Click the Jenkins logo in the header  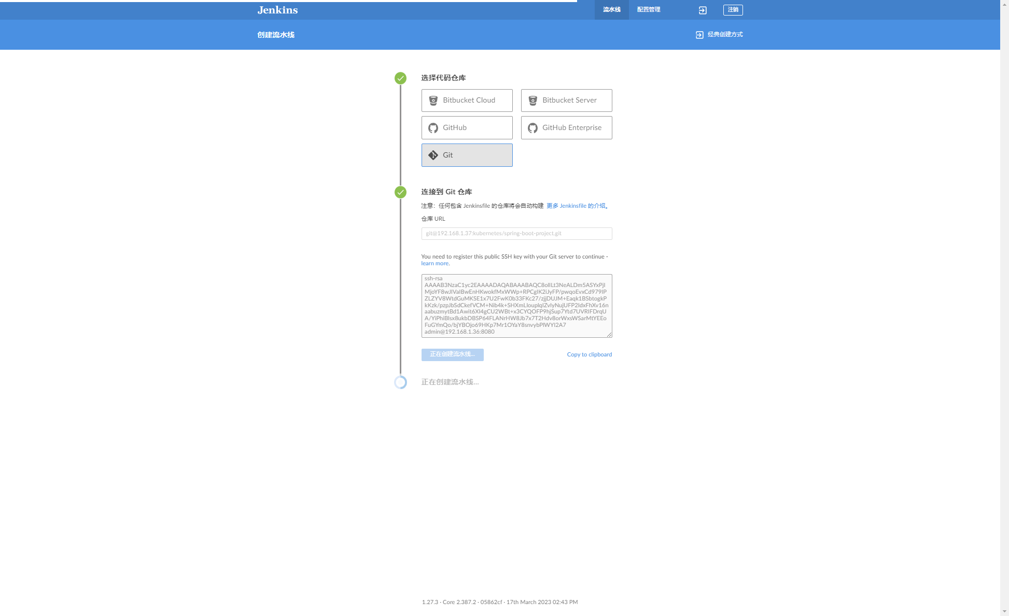[277, 10]
